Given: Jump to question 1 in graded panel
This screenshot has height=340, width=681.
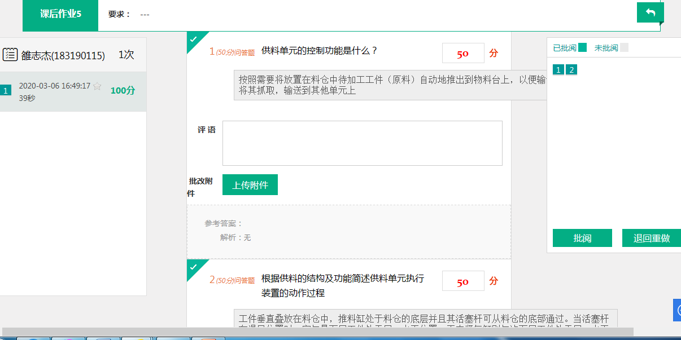Looking at the screenshot, I should pos(558,70).
